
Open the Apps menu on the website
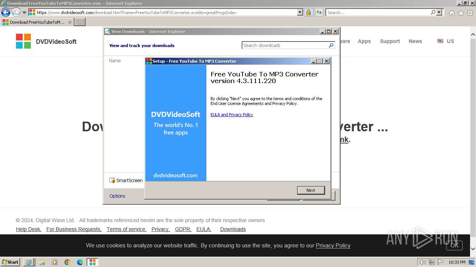pyautogui.click(x=364, y=41)
